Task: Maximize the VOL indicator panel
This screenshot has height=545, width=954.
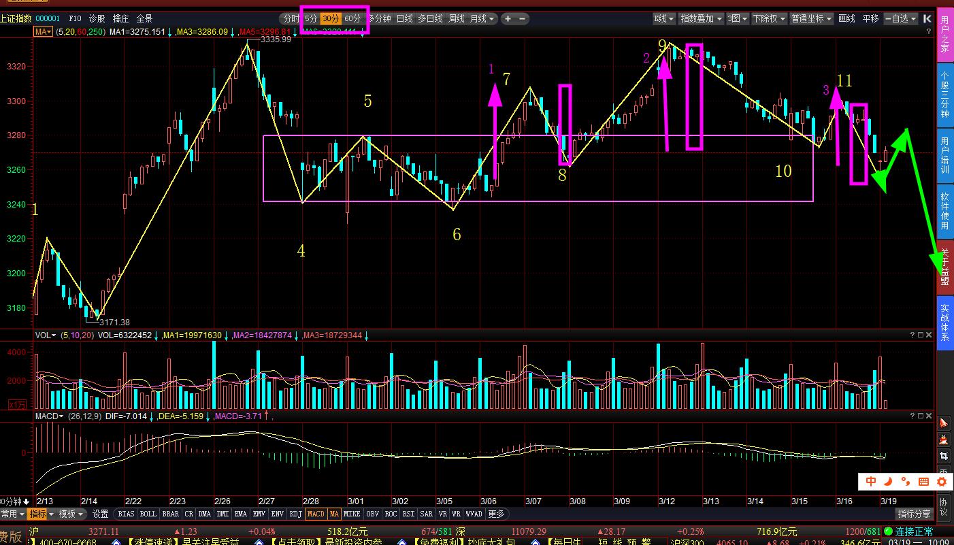Action: (921, 335)
